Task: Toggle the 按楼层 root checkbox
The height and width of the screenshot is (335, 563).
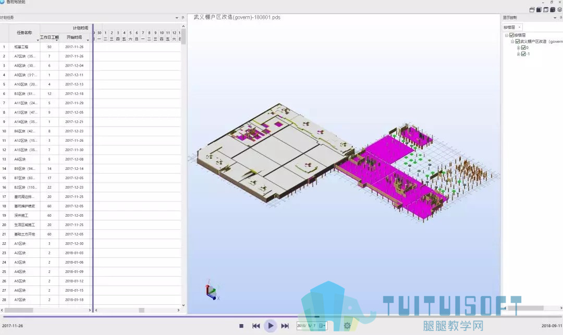Action: [x=512, y=35]
